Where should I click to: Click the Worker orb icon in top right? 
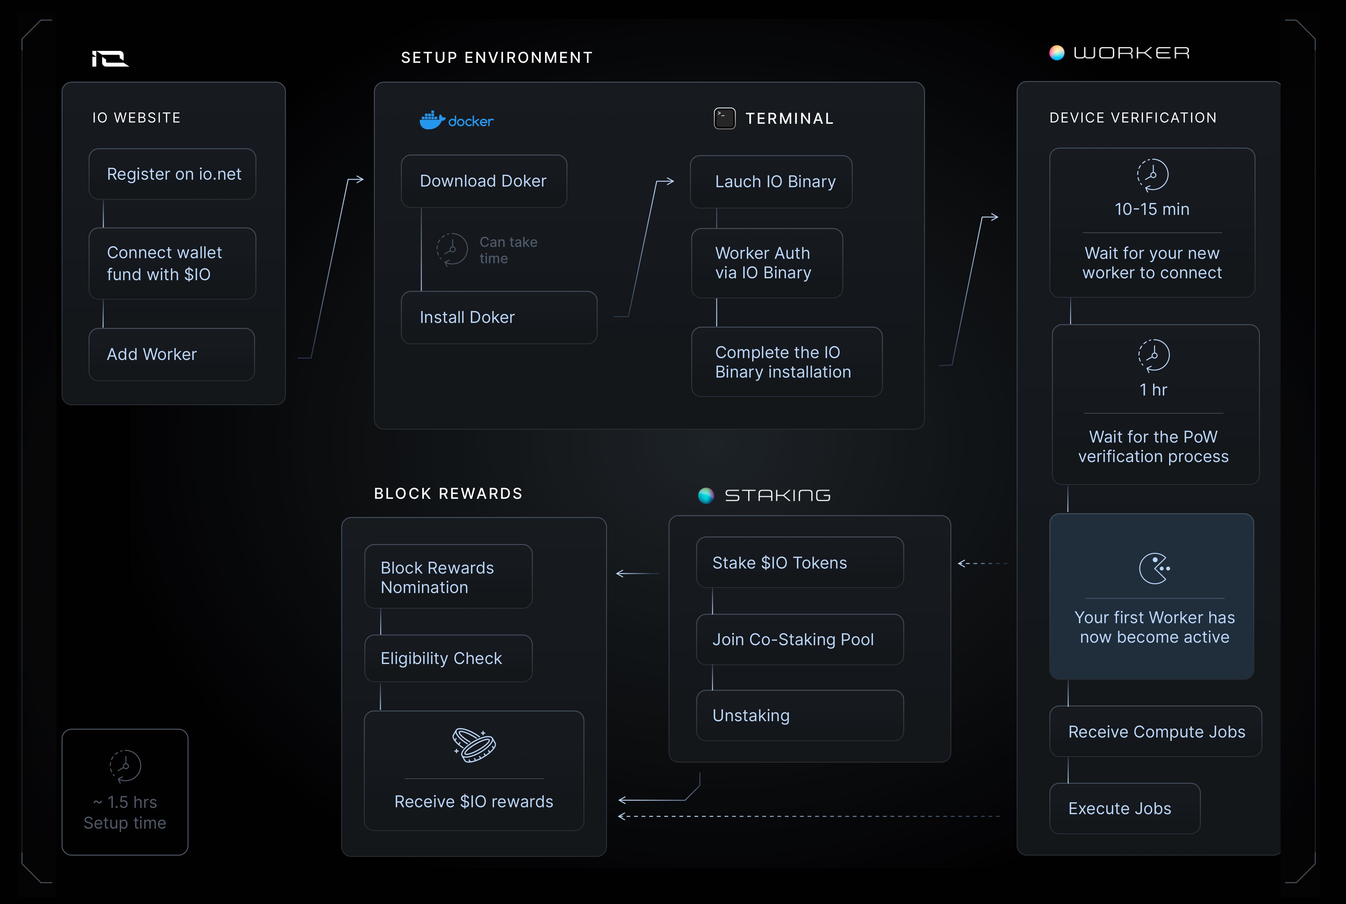click(x=1058, y=53)
